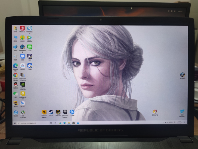Open Edge browser from taskbar

click(x=64, y=123)
